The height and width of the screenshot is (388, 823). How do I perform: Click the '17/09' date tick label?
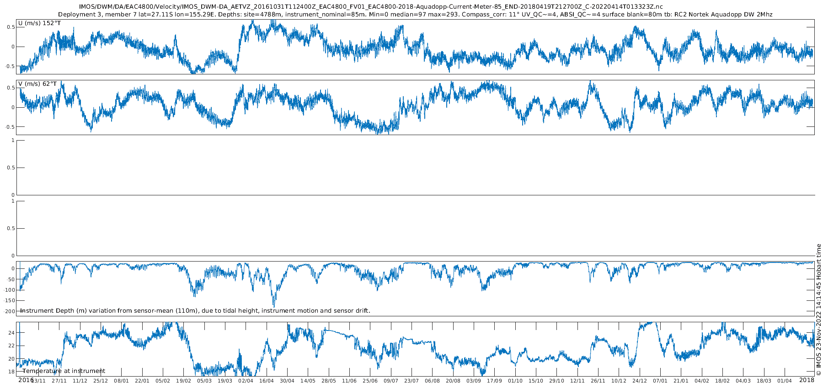tap(494, 381)
